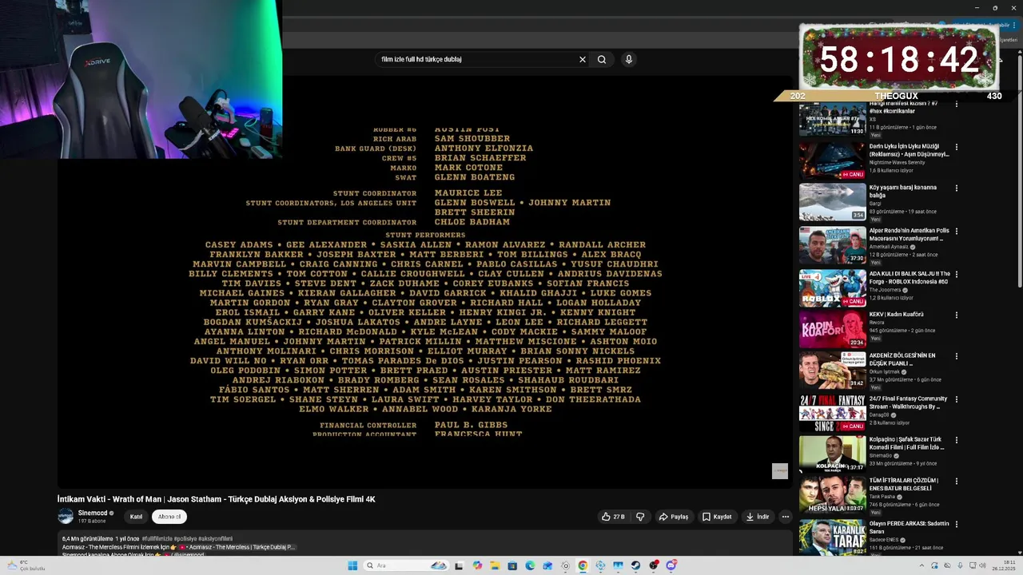The image size is (1023, 575).
Task: Open 'Köy yaşamı baraj kenarına balığa' title
Action: [x=902, y=191]
